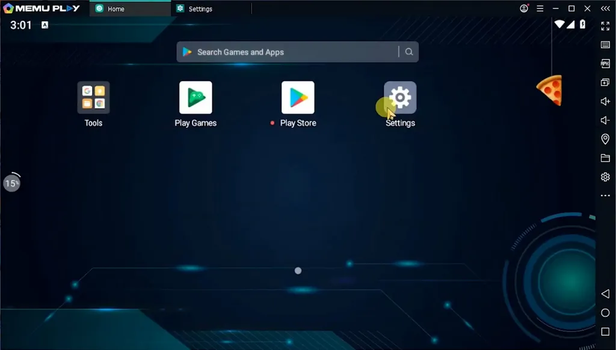Open the Tools folder icon

[93, 98]
